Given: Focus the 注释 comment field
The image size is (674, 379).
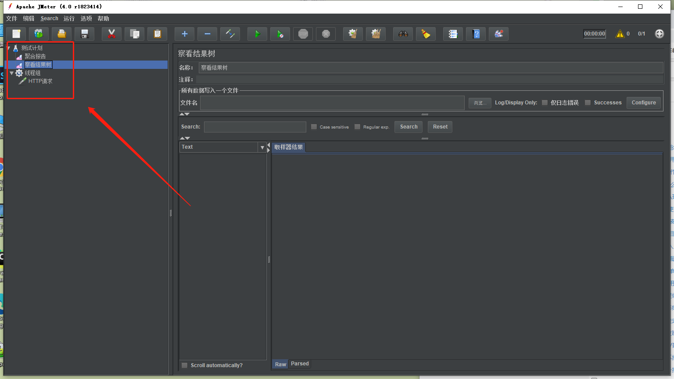Looking at the screenshot, I should click(430, 79).
